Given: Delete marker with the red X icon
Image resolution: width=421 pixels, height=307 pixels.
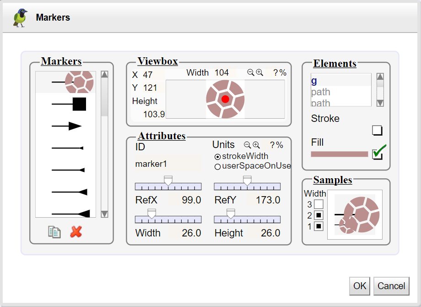Looking at the screenshot, I should click(x=76, y=232).
